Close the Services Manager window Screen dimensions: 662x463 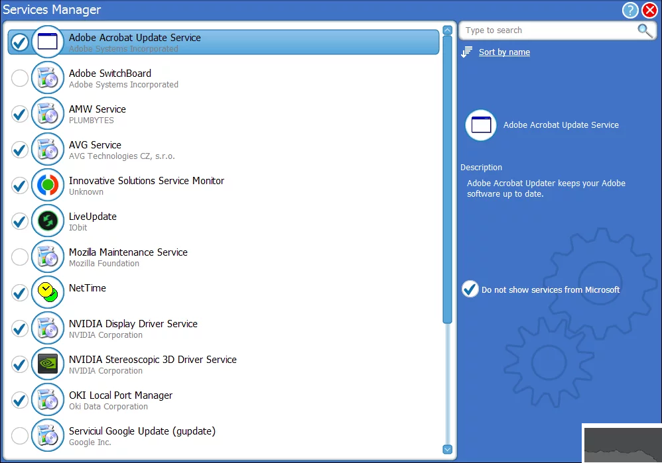click(x=650, y=10)
